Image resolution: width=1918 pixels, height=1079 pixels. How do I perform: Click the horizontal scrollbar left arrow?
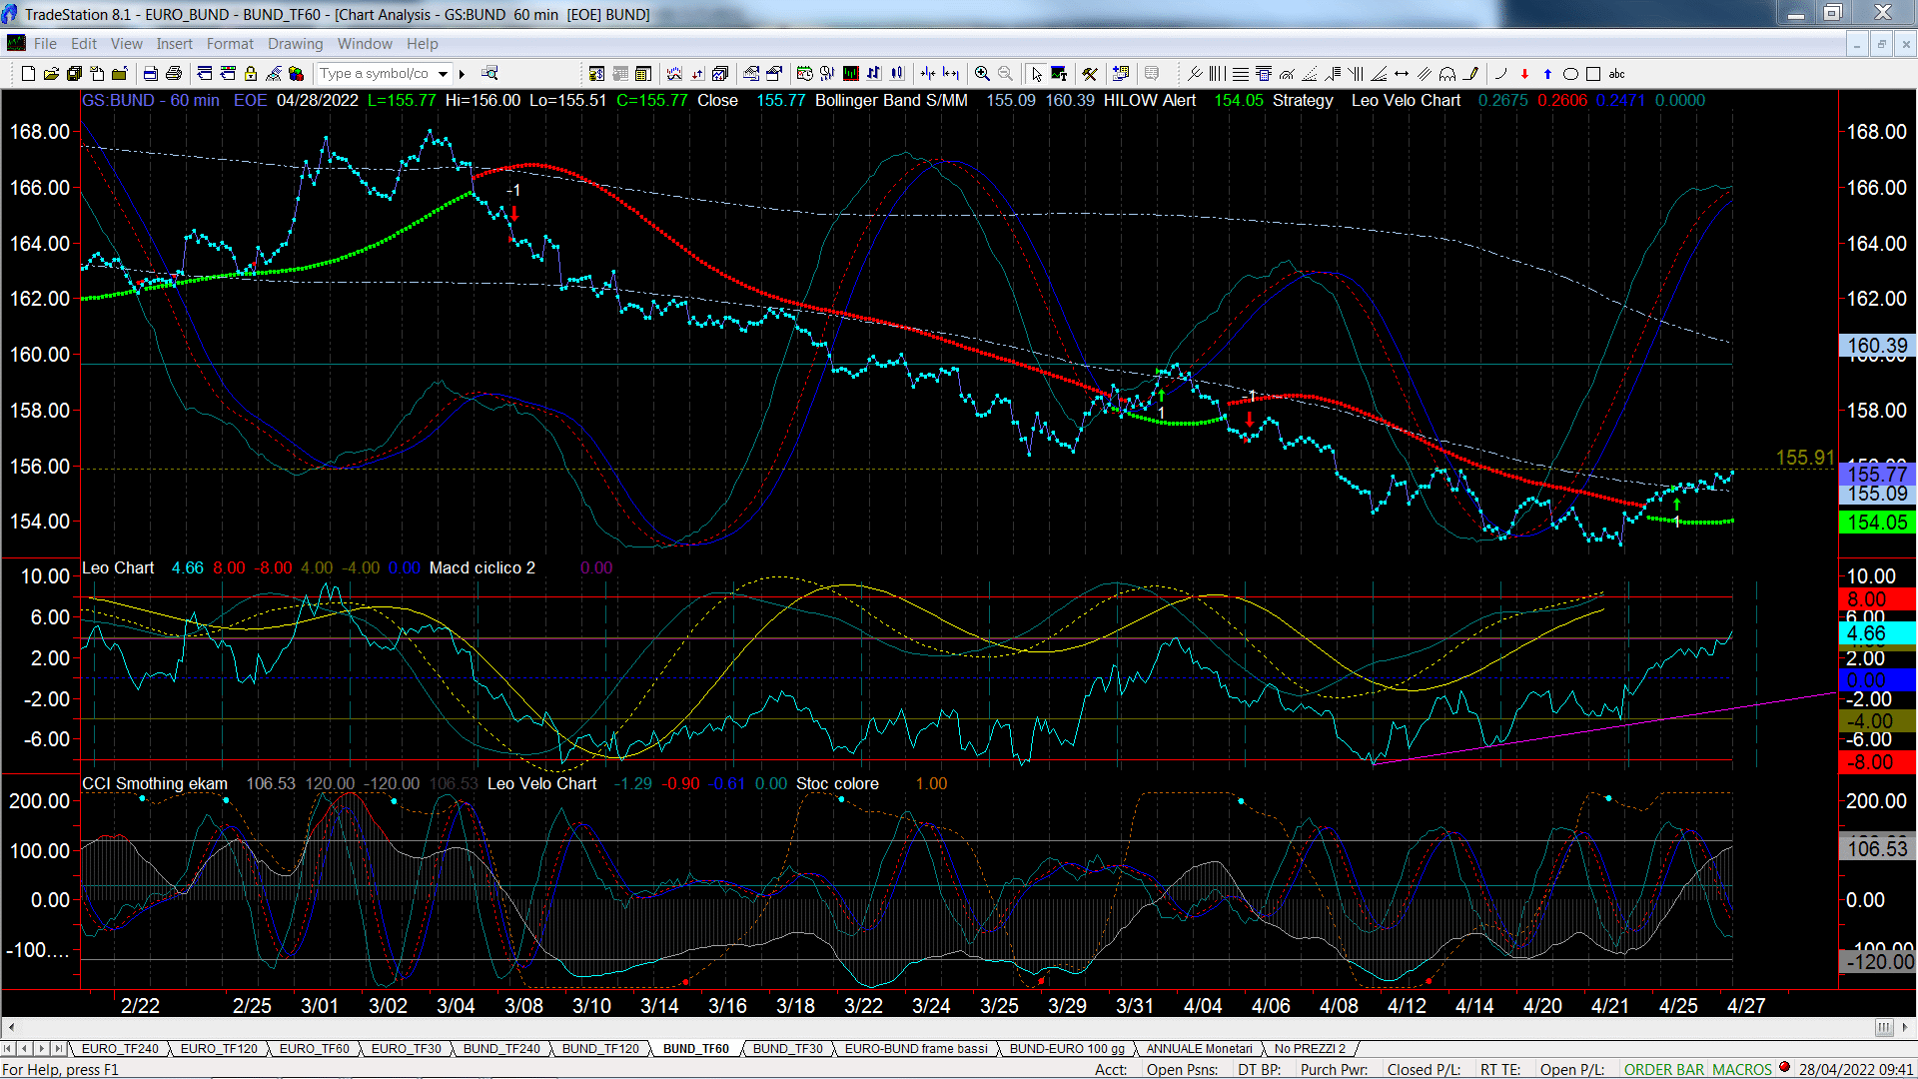point(11,1027)
